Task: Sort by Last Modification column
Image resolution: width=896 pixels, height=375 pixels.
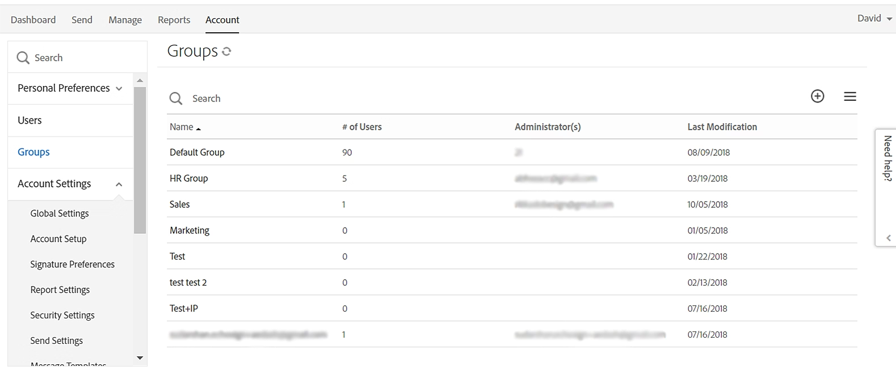Action: tap(722, 127)
